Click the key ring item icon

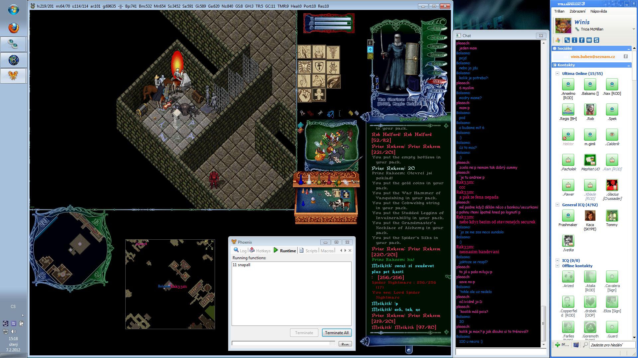[302, 114]
